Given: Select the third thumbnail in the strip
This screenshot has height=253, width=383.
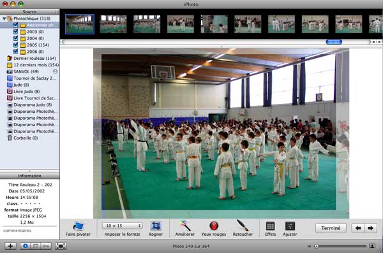Looking at the screenshot, I should coord(147,24).
